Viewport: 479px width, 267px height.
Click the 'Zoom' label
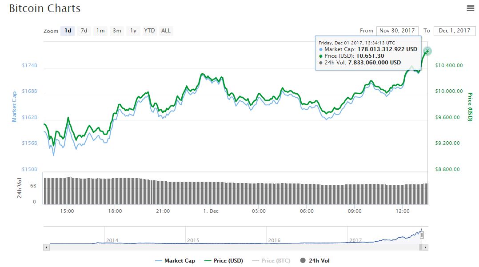click(51, 31)
